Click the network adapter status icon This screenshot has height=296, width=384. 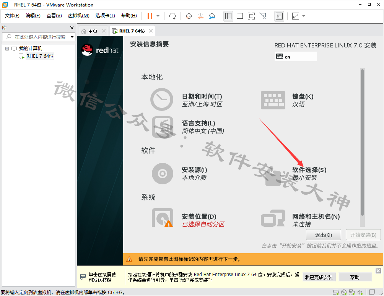click(x=352, y=292)
